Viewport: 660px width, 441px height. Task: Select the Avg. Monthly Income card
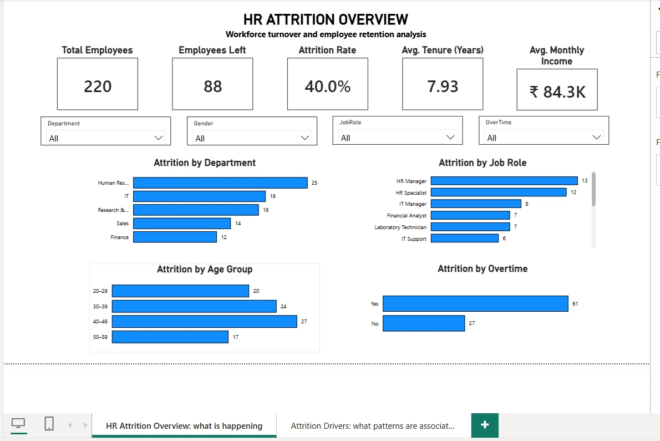coord(557,90)
